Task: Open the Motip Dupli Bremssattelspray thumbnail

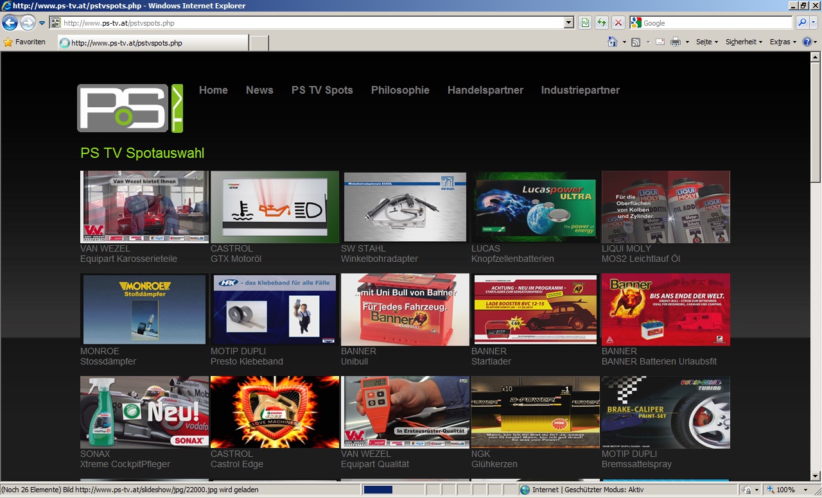Action: (x=666, y=412)
